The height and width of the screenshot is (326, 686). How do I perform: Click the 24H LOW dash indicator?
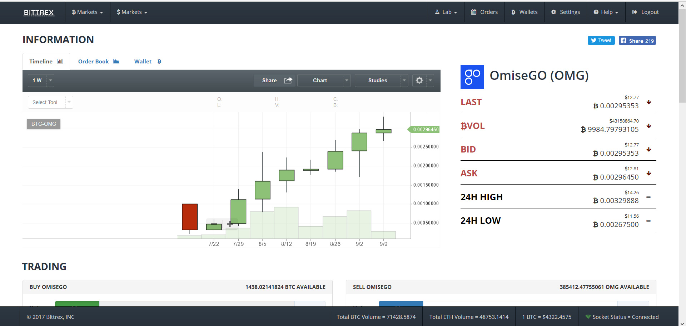[x=648, y=221]
